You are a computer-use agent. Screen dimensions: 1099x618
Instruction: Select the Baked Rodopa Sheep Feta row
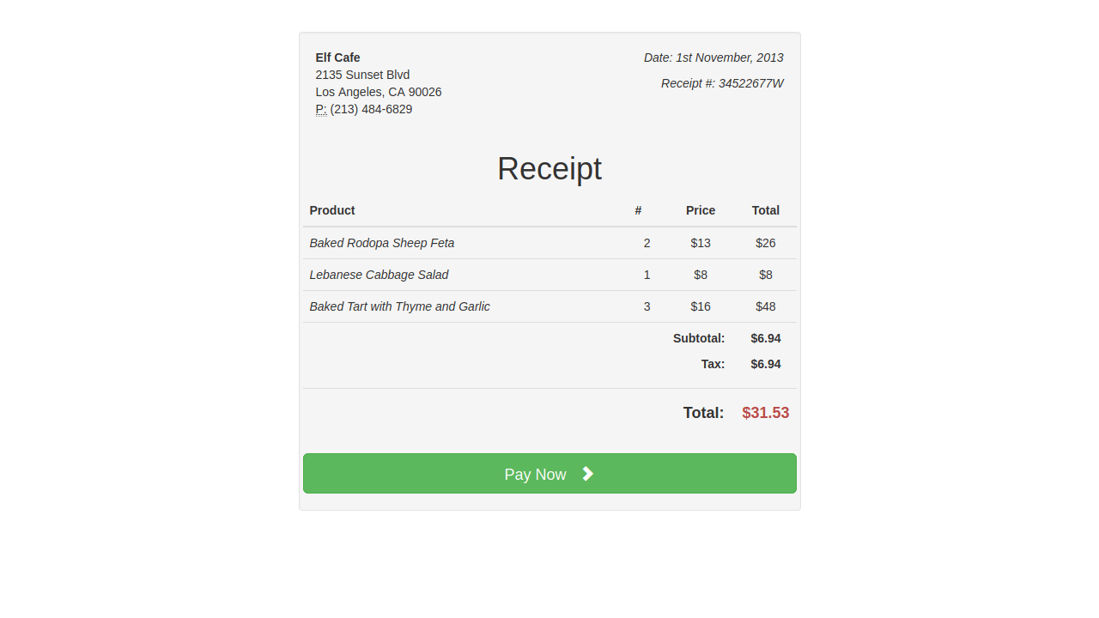382,243
